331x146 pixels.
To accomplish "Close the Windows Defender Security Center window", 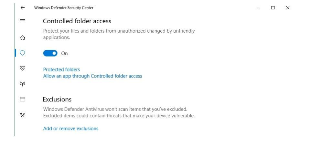I will [x=288, y=8].
